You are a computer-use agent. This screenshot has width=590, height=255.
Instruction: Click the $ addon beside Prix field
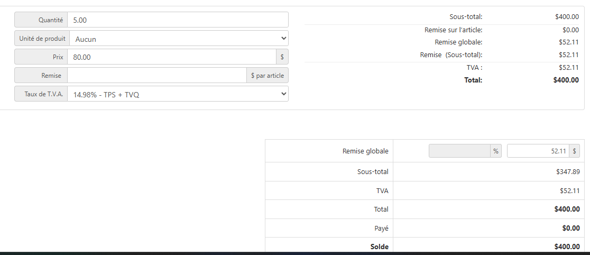(282, 57)
